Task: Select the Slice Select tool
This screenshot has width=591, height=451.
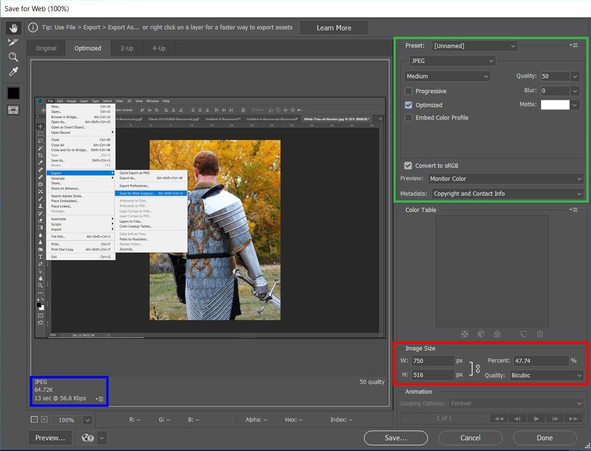Action: pos(14,42)
